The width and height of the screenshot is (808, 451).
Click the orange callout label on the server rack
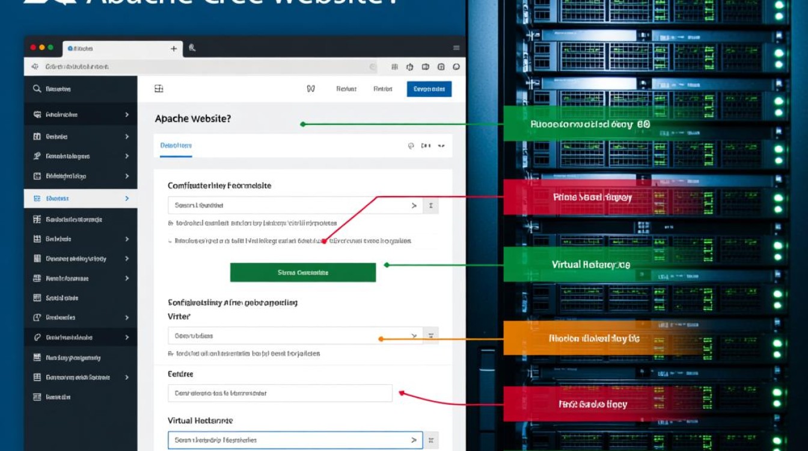pos(594,339)
